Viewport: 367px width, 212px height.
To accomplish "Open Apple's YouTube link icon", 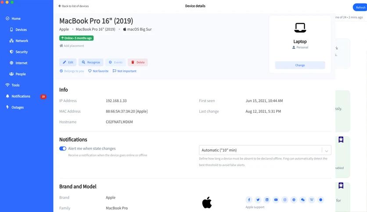I will tap(276, 200).
